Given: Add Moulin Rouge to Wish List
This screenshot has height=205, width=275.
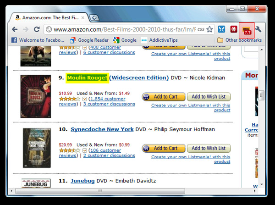Looking at the screenshot, I should 209,97.
